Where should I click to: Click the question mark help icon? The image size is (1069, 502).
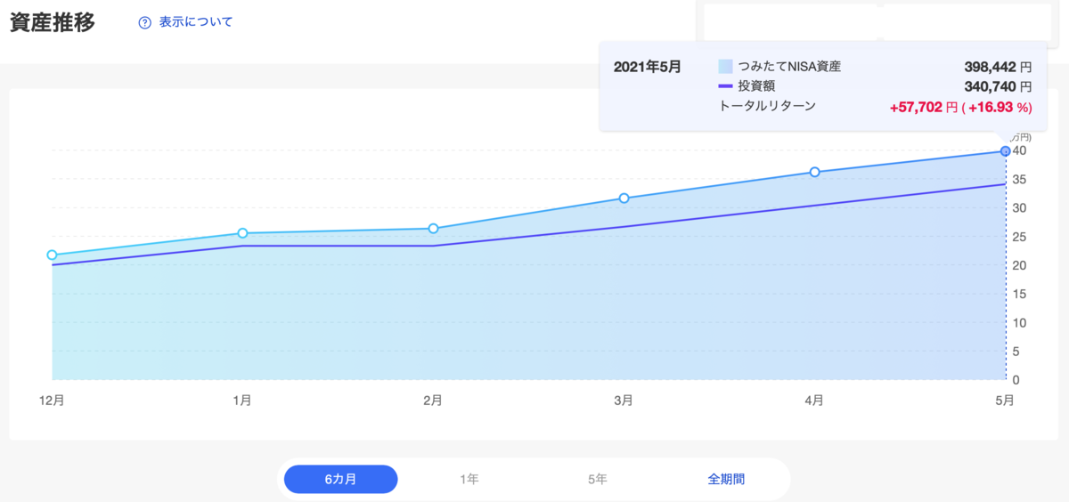tap(145, 22)
